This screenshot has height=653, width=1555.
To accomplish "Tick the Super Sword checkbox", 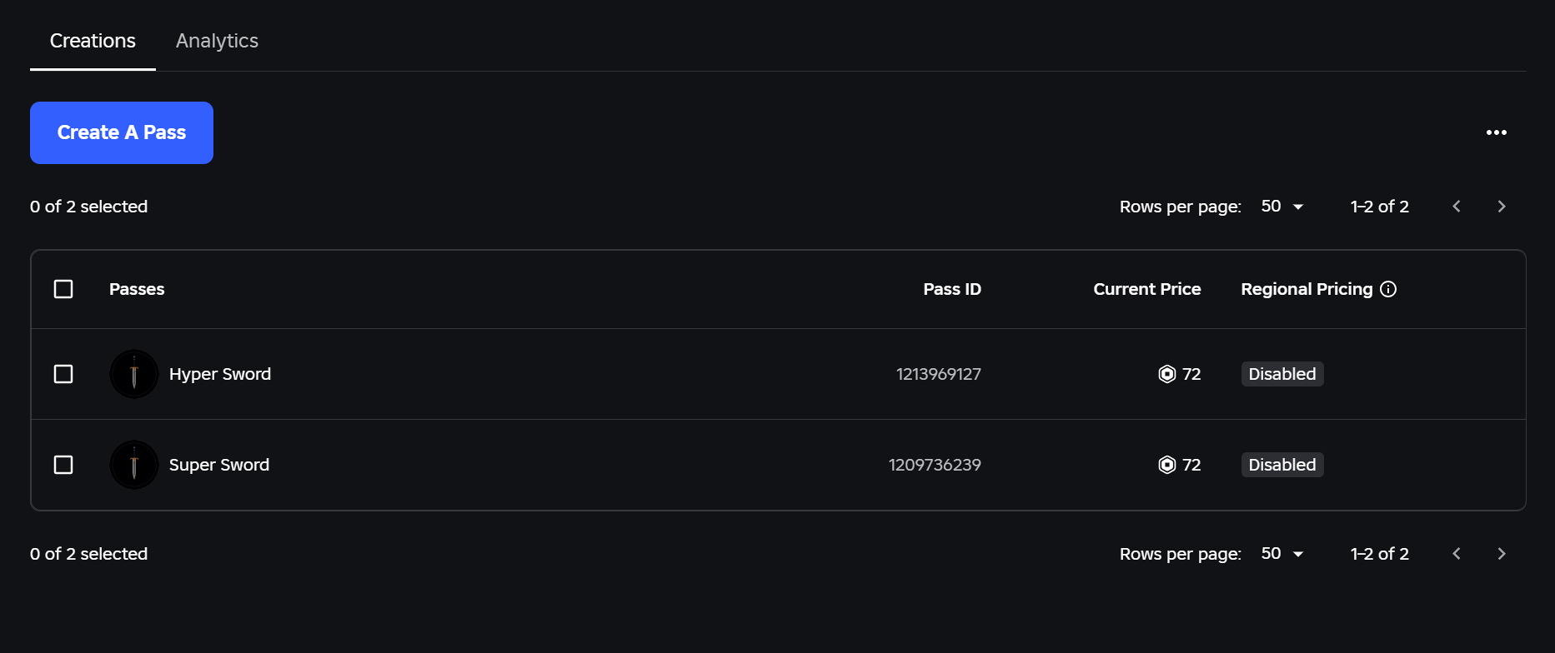I will 63,465.
